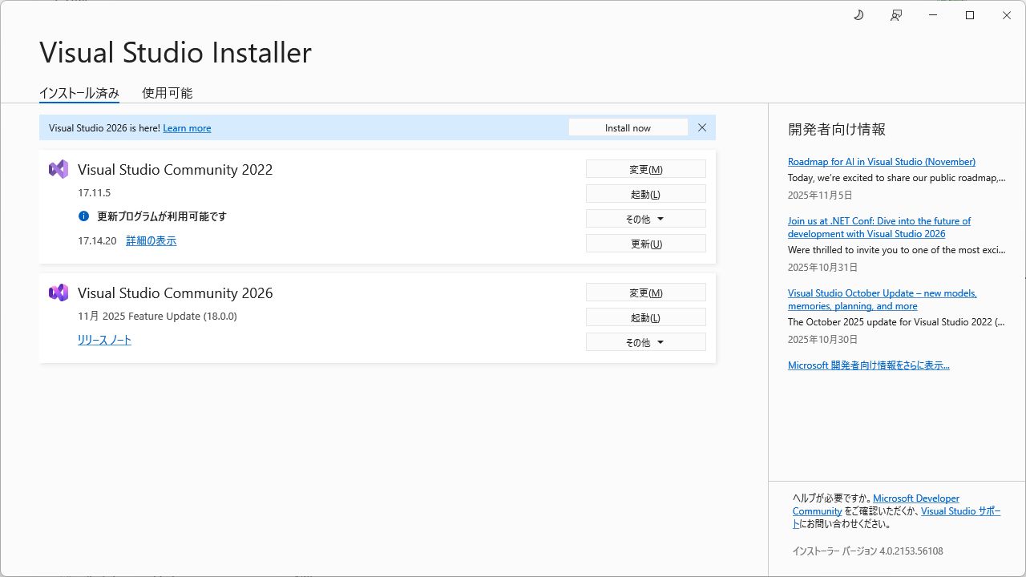1026x577 pixels.
Task: Open リリース ノート link for Visual Studio 2026
Action: point(104,340)
